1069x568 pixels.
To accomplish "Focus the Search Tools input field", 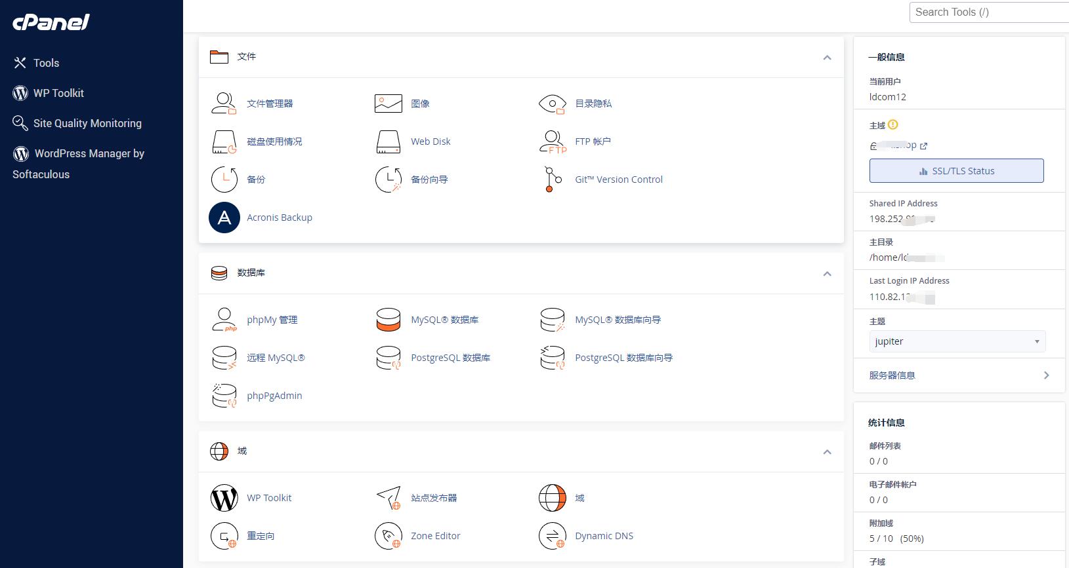I will tap(989, 12).
